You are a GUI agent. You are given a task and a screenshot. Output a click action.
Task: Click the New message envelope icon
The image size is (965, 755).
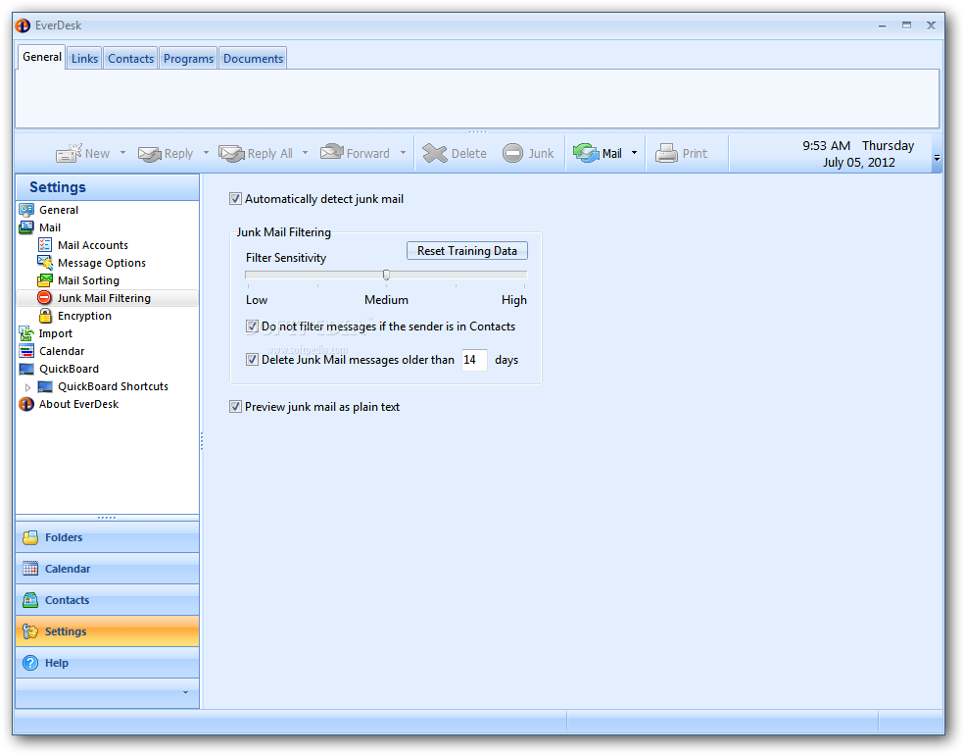(69, 153)
